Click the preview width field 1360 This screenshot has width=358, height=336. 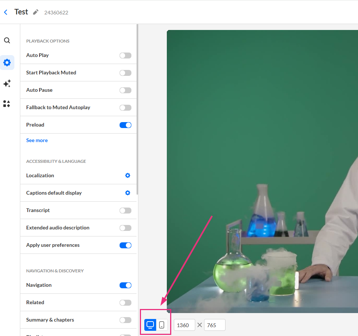(x=185, y=325)
